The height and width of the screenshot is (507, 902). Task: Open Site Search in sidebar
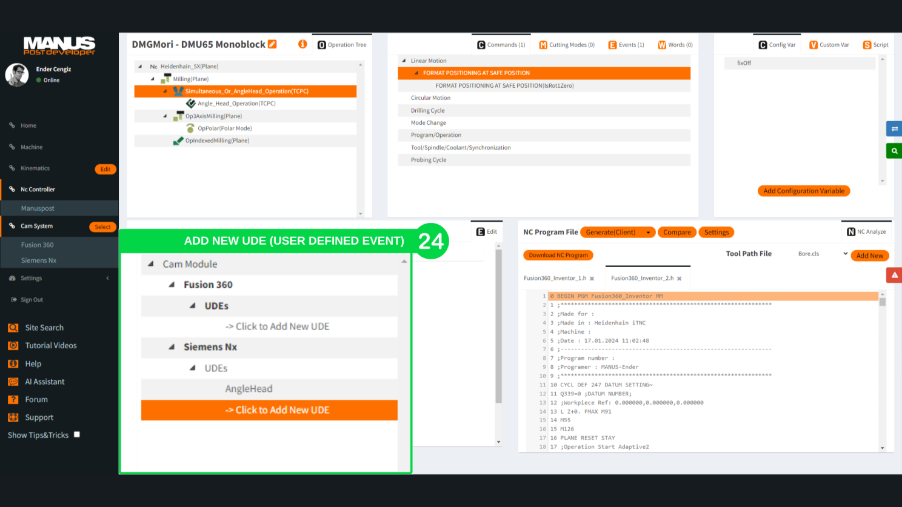click(44, 328)
